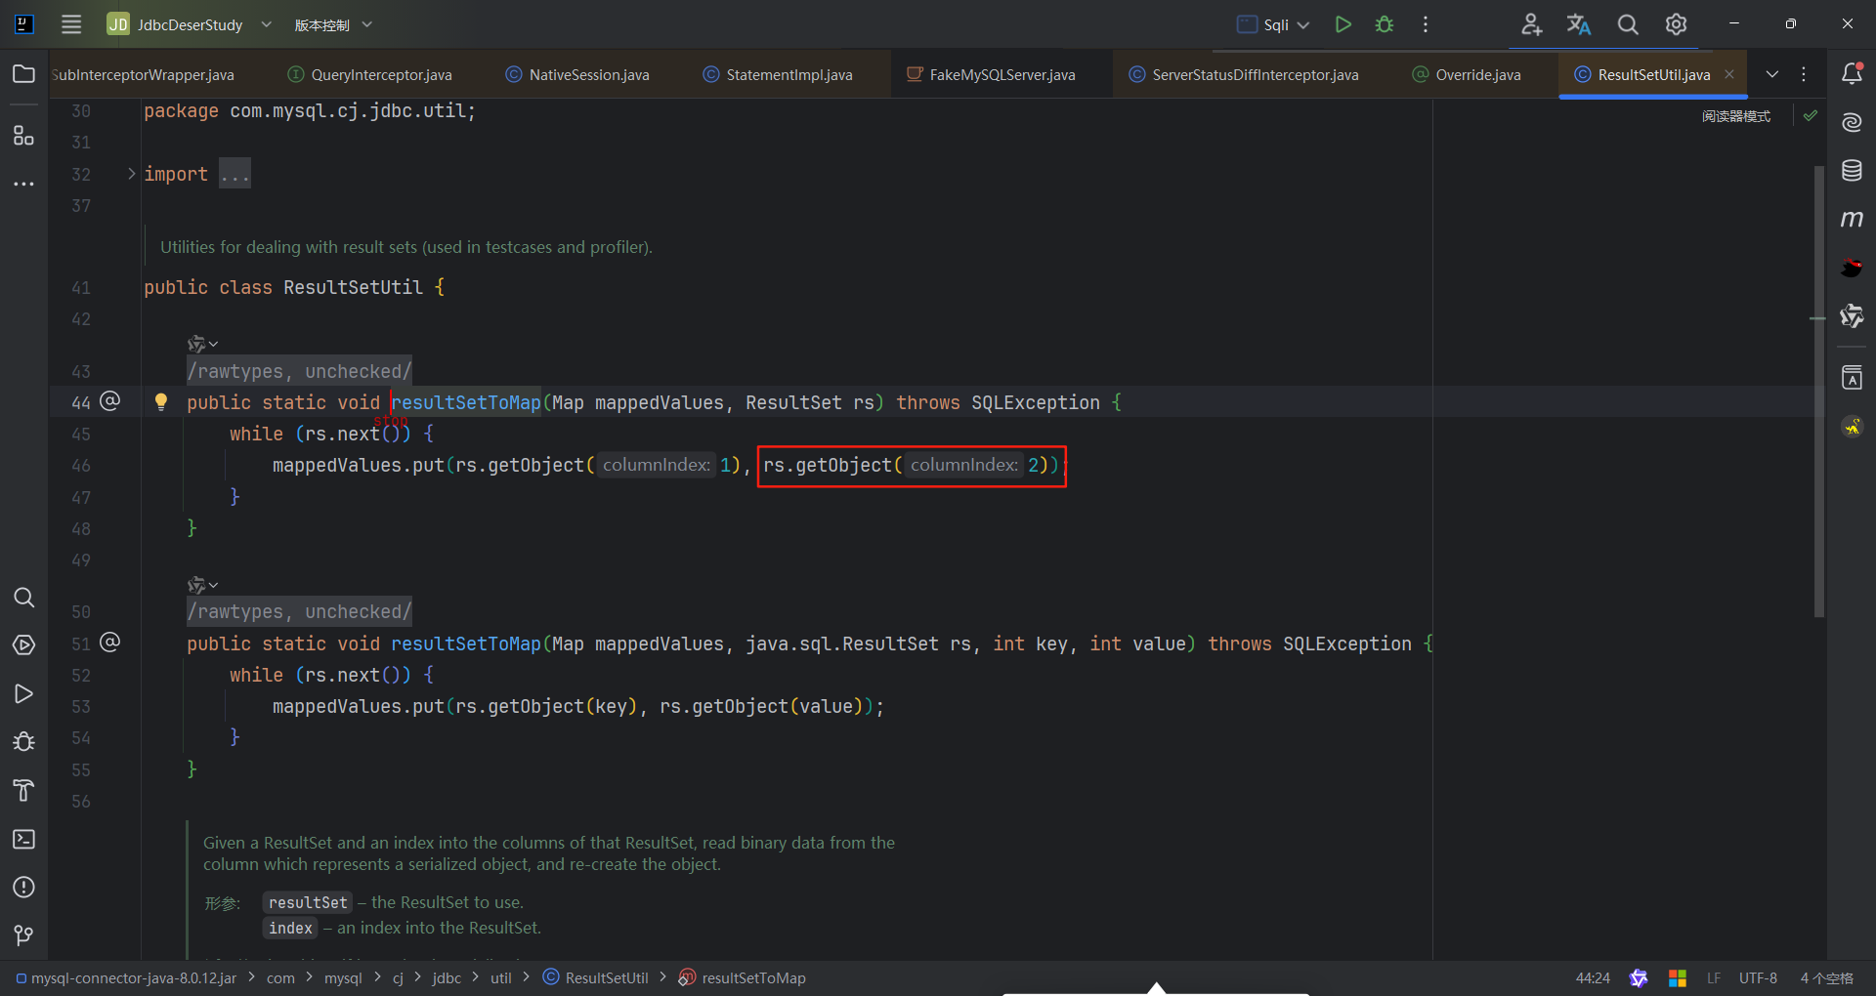Click the 4 个空格 indent setting

(1826, 977)
